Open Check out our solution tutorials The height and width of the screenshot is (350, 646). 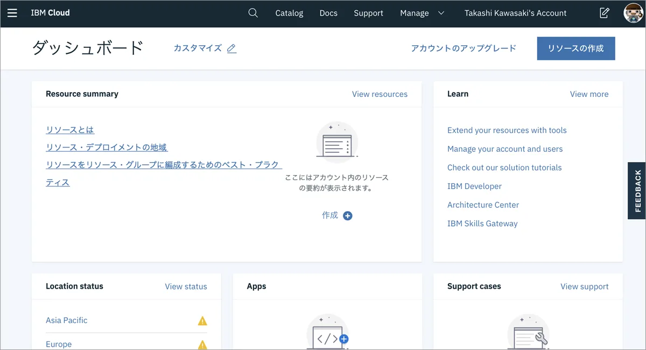tap(504, 167)
